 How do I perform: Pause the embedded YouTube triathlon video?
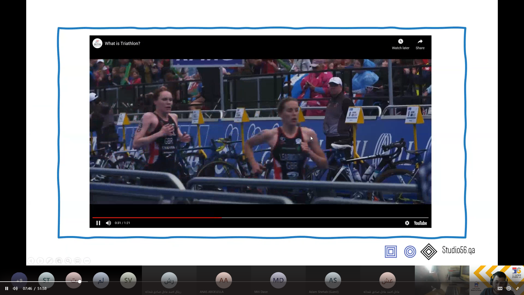pos(98,223)
